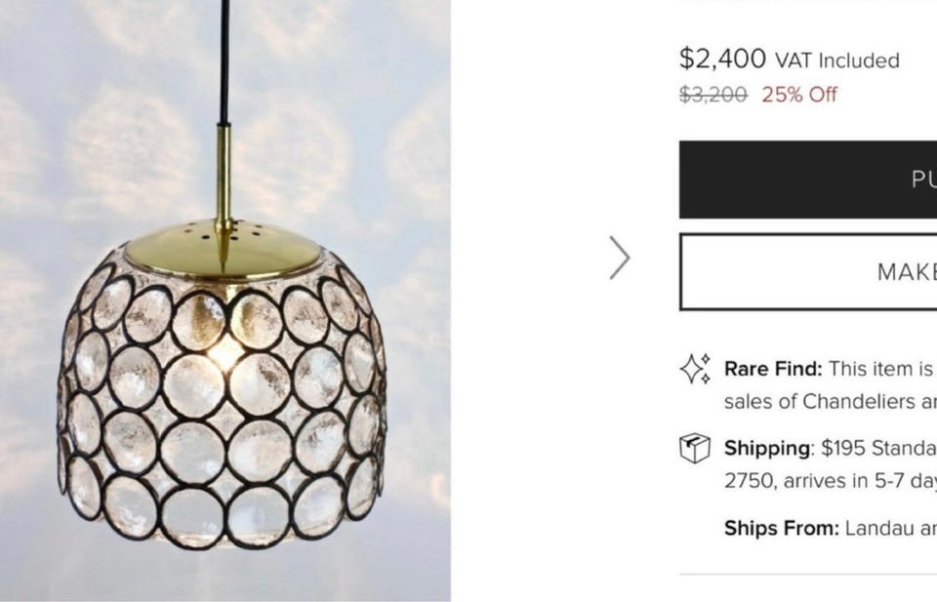
Task: Click the red 25% Off discount label
Action: [799, 95]
